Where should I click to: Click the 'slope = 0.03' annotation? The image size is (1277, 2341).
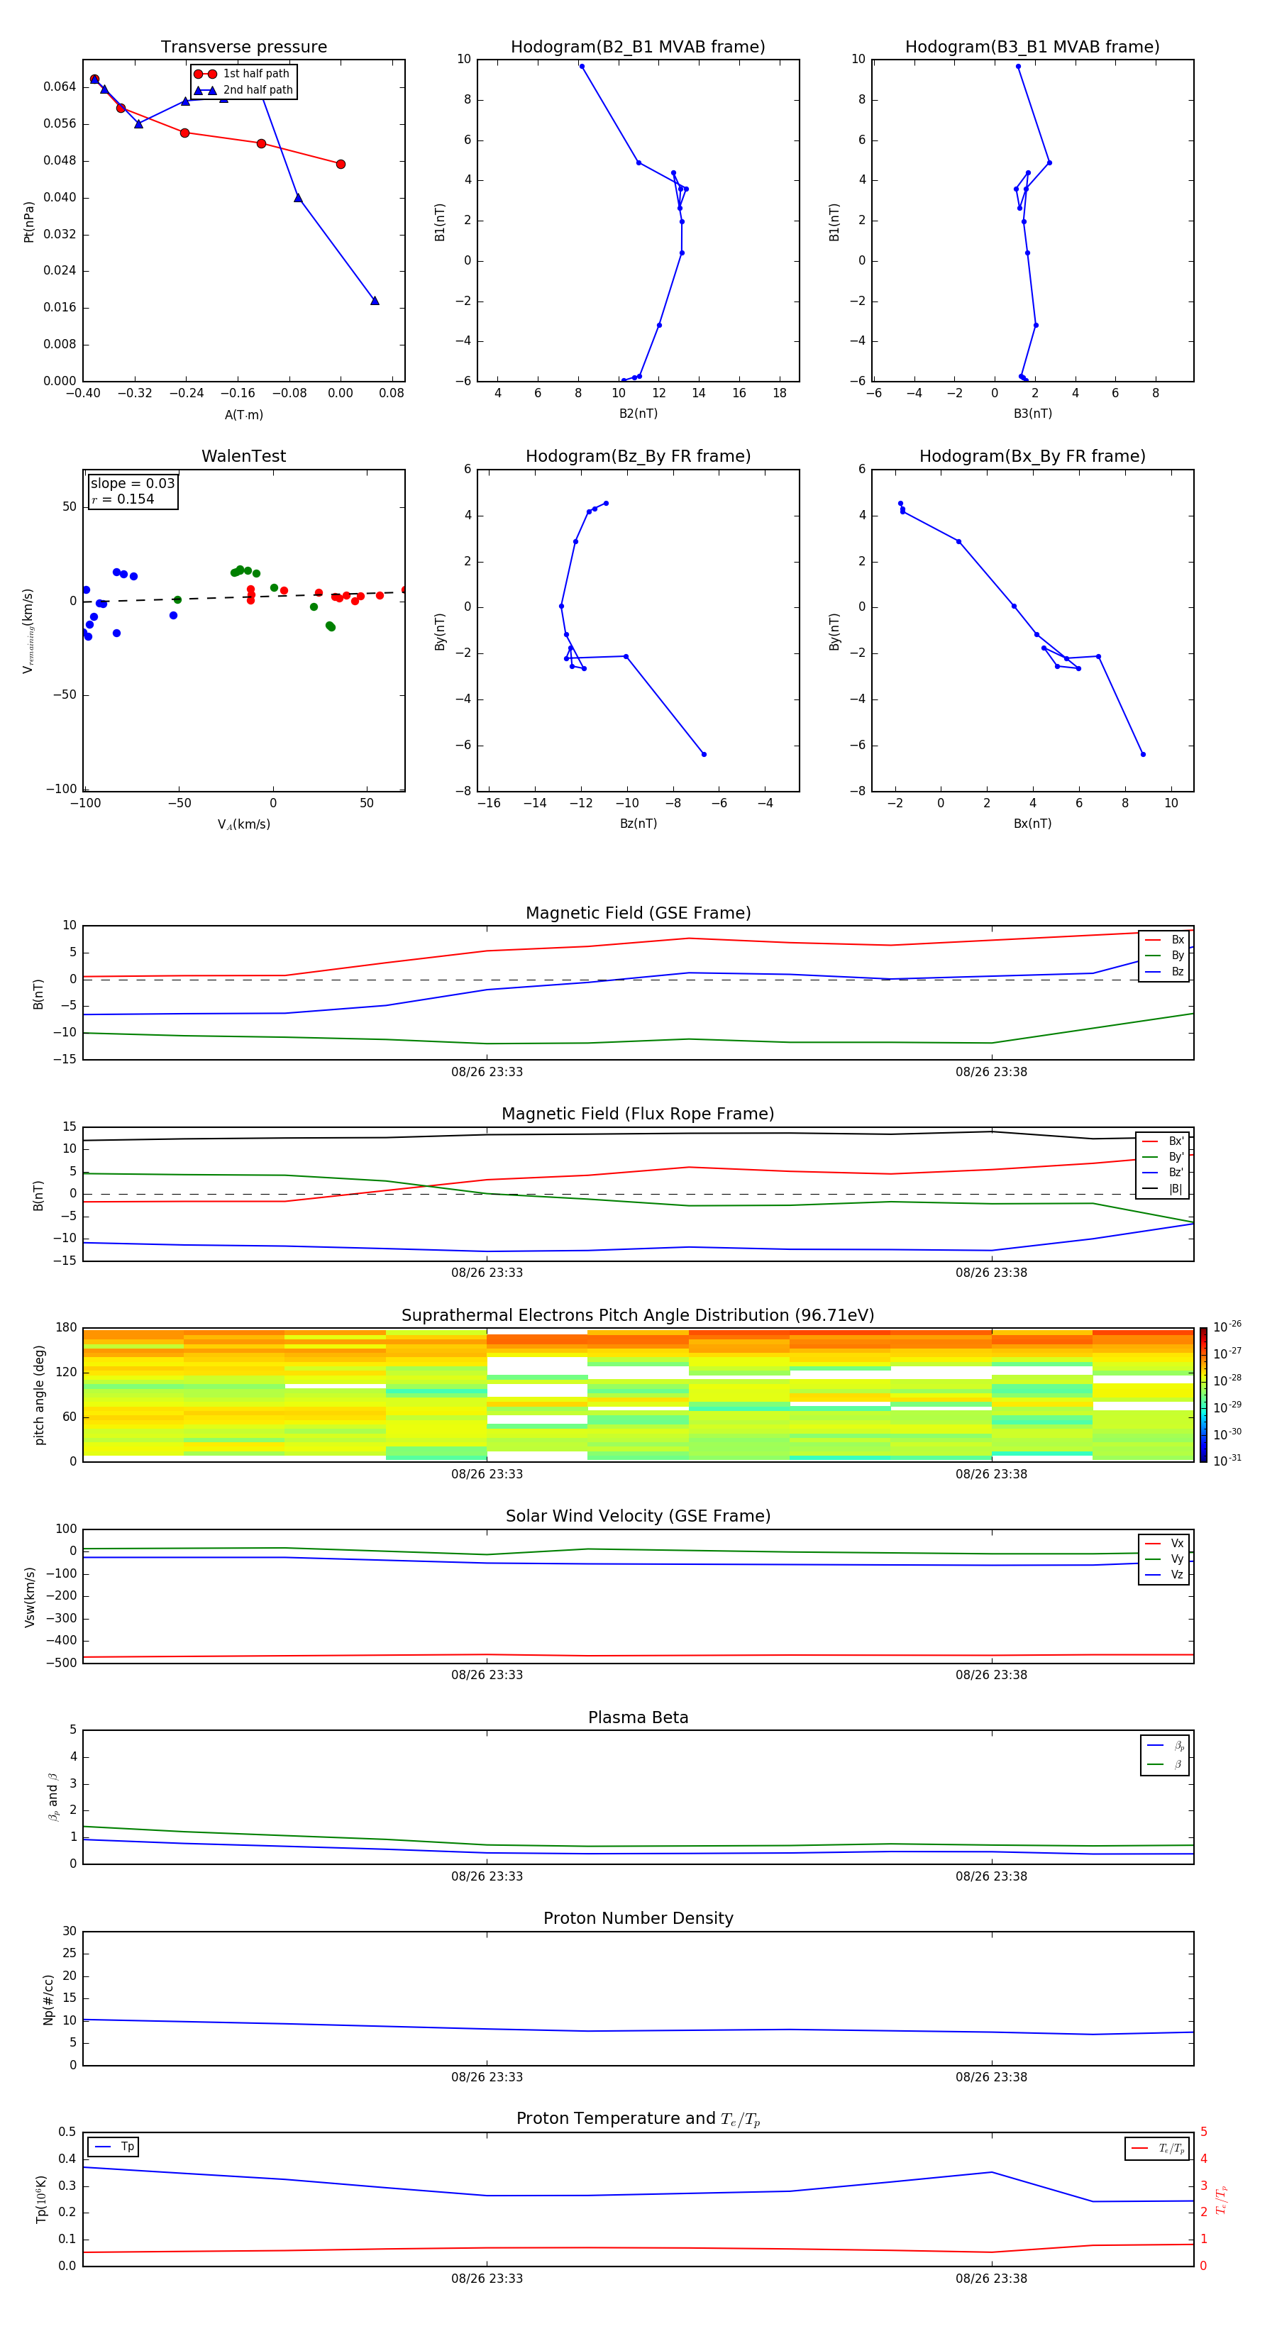pos(133,484)
